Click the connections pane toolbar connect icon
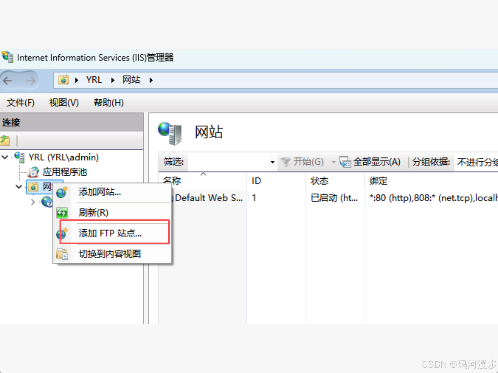498x373 pixels. pyautogui.click(x=5, y=140)
